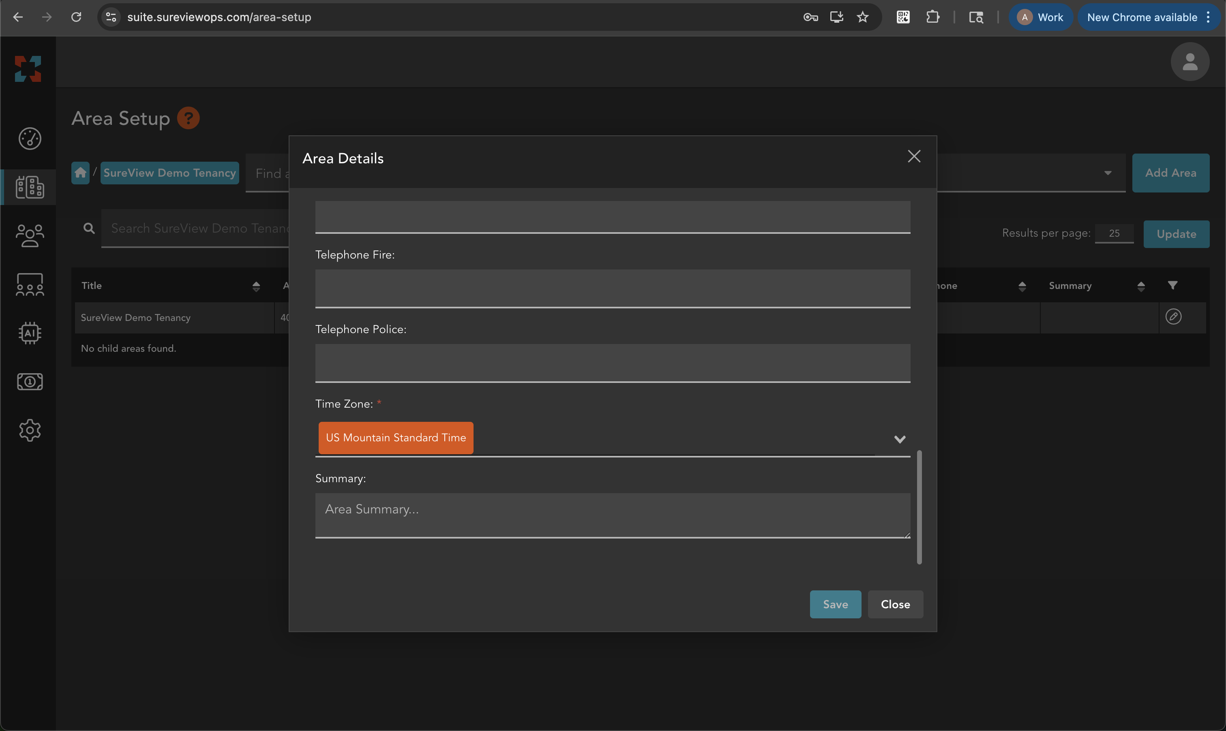Click the AI chip sidebar icon
The width and height of the screenshot is (1226, 731).
coord(30,333)
